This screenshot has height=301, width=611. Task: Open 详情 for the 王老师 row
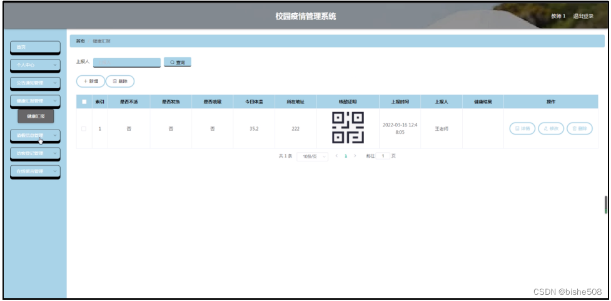[x=522, y=128]
